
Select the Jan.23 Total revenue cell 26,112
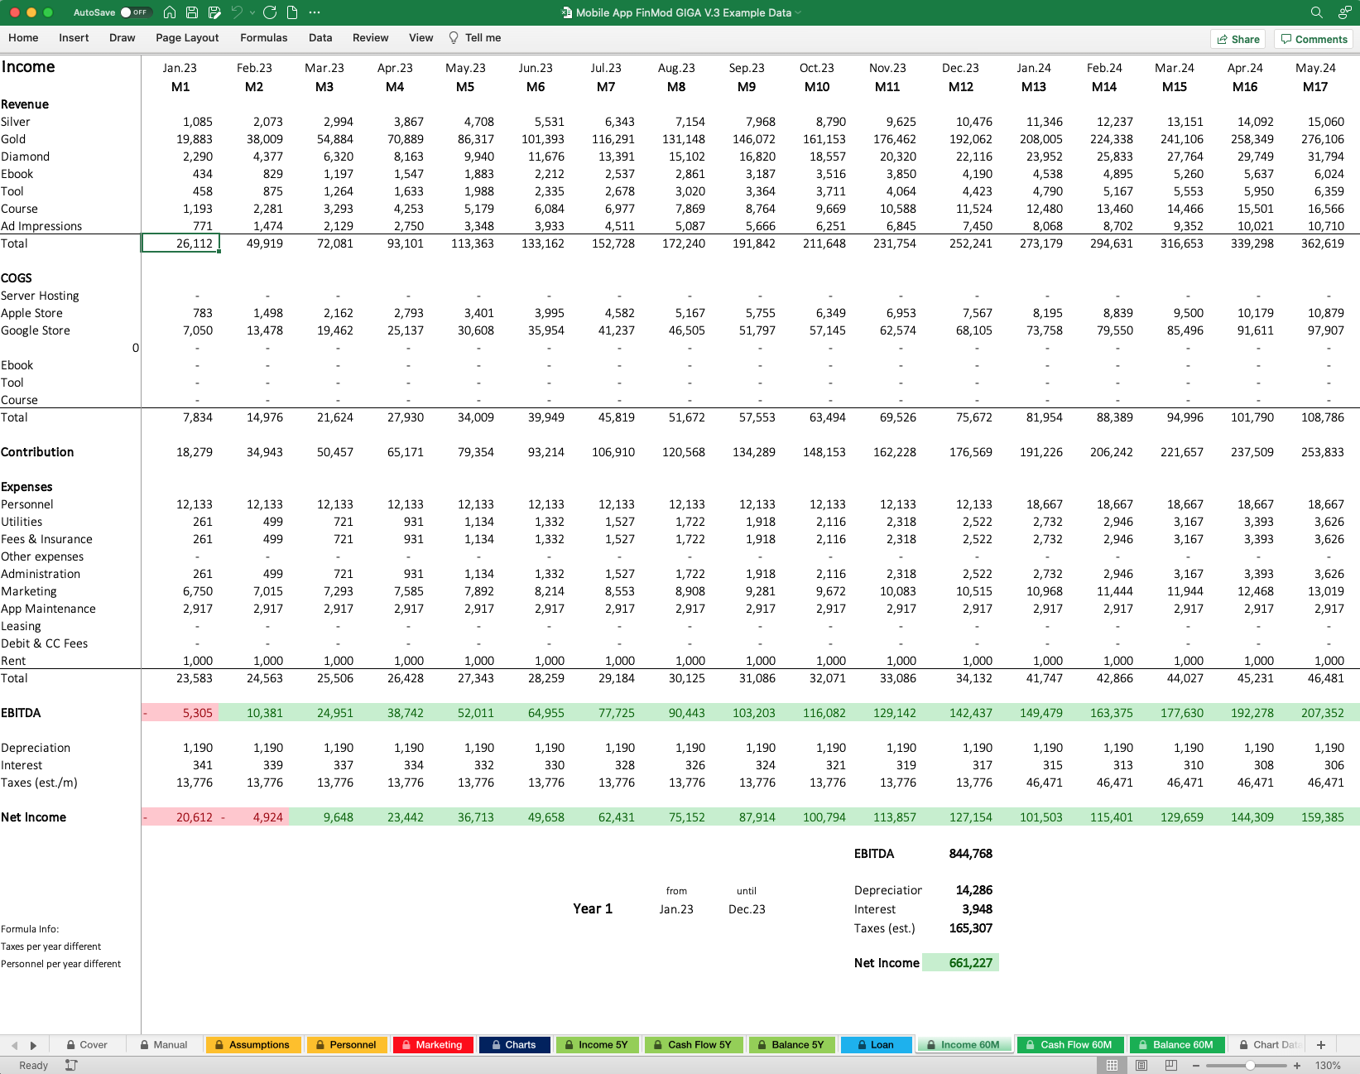pos(180,243)
